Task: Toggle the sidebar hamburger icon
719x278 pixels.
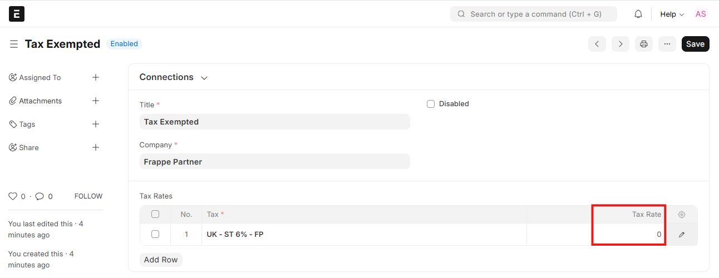Action: (14, 44)
